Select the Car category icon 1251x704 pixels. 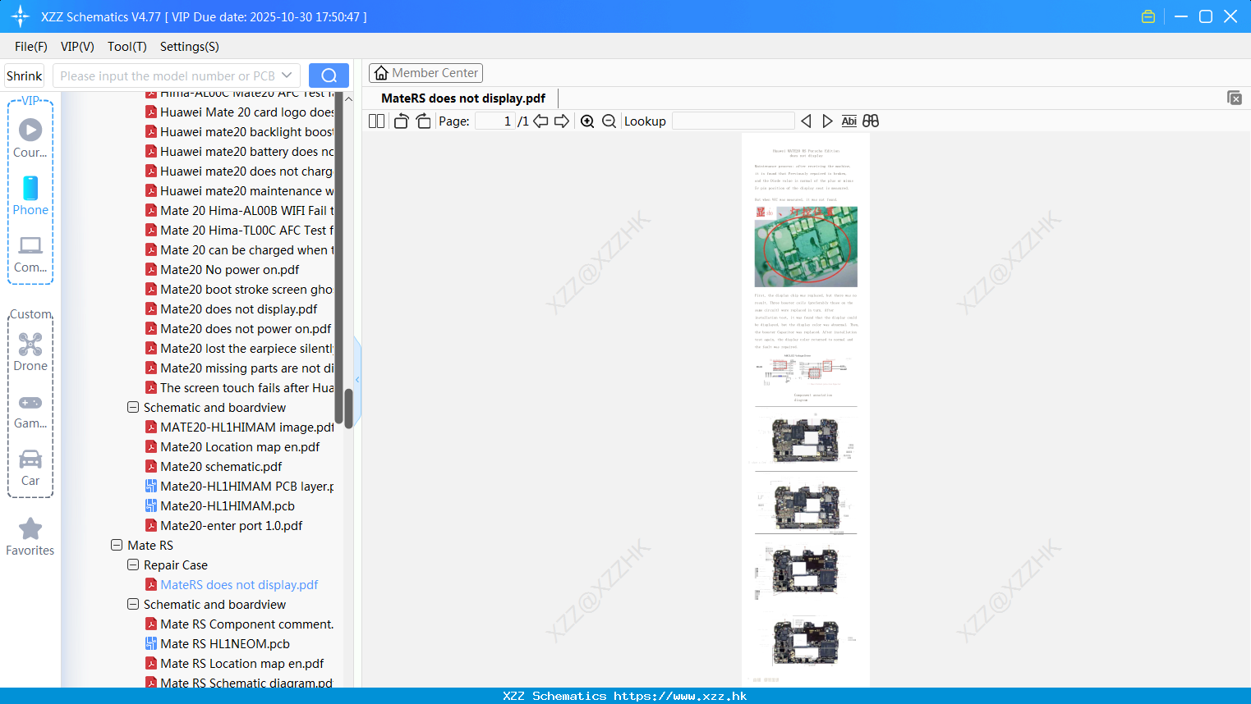click(30, 468)
